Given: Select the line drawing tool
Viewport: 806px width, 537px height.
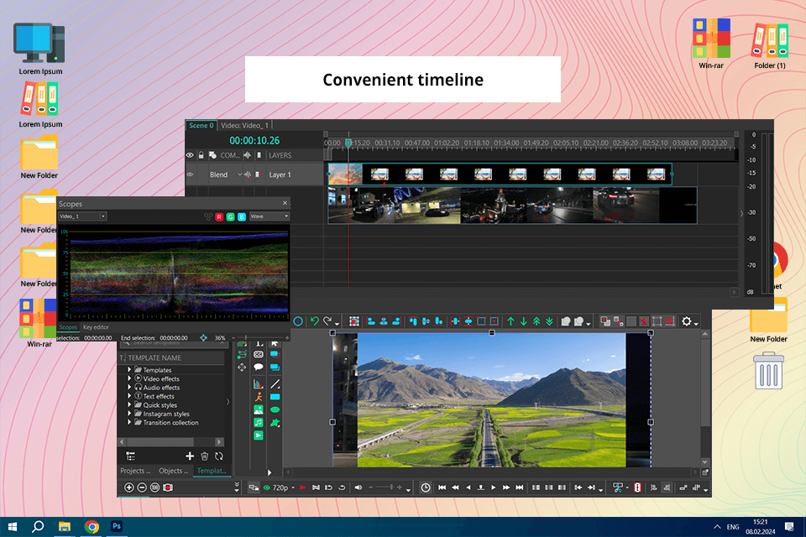Looking at the screenshot, I should 275,383.
